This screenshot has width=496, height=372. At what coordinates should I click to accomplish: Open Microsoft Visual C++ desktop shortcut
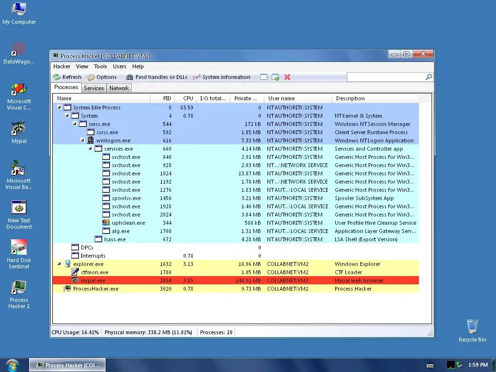19,96
